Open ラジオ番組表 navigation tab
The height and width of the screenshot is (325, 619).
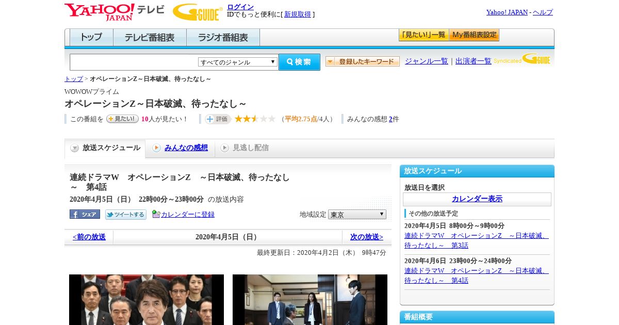point(223,37)
